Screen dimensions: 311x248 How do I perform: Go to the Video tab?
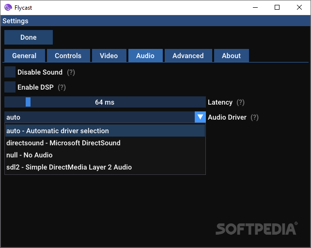[x=109, y=56]
